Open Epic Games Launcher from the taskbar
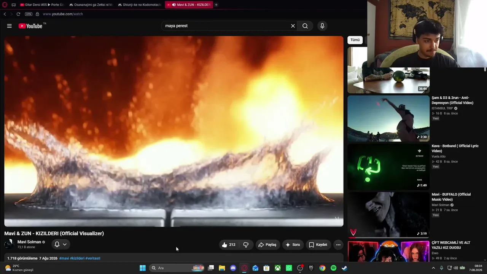The width and height of the screenshot is (487, 274). [x=311, y=268]
